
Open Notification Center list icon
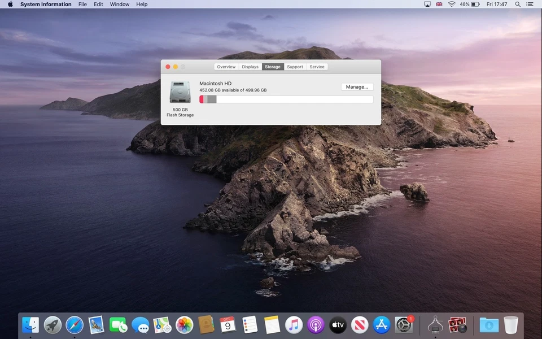click(x=530, y=4)
